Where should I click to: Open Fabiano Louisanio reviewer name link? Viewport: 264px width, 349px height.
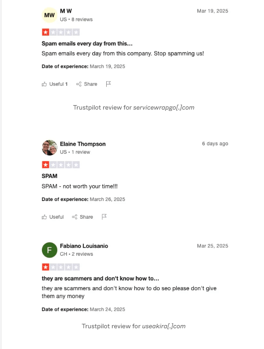coord(84,246)
